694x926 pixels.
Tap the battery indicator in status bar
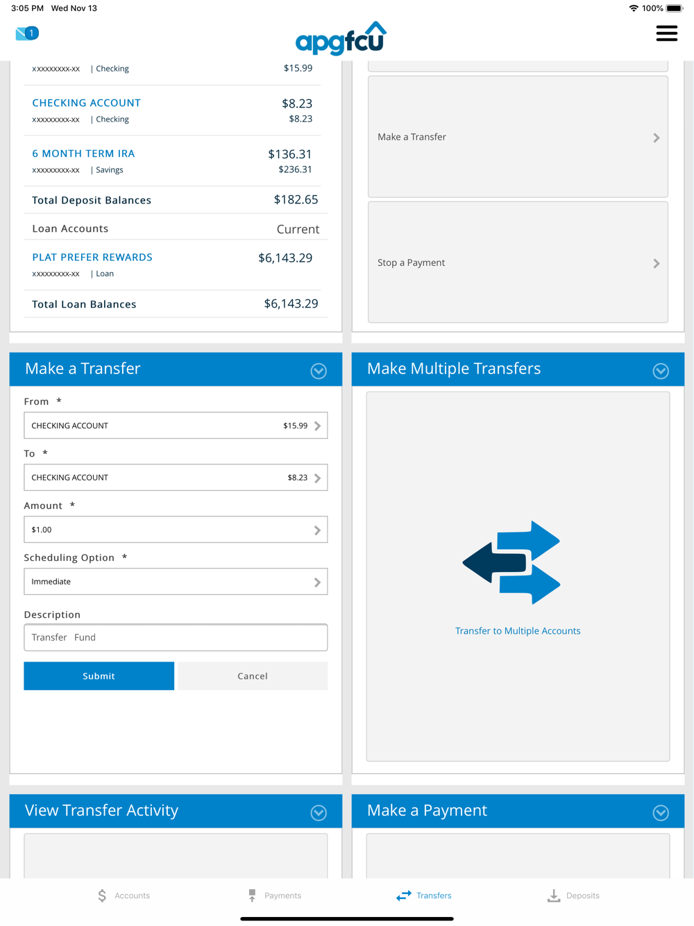tap(675, 8)
